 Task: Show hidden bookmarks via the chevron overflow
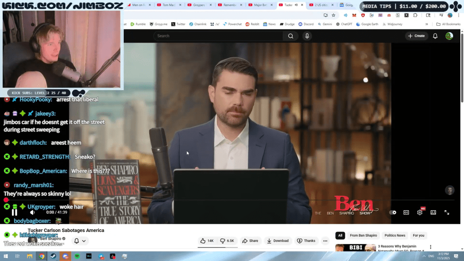coord(427,24)
